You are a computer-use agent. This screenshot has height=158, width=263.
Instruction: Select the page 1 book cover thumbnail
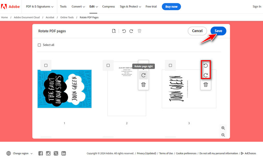tap(64, 89)
